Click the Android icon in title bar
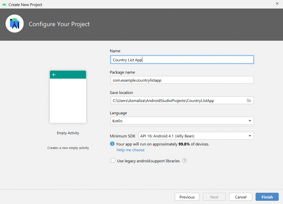 (4, 4)
